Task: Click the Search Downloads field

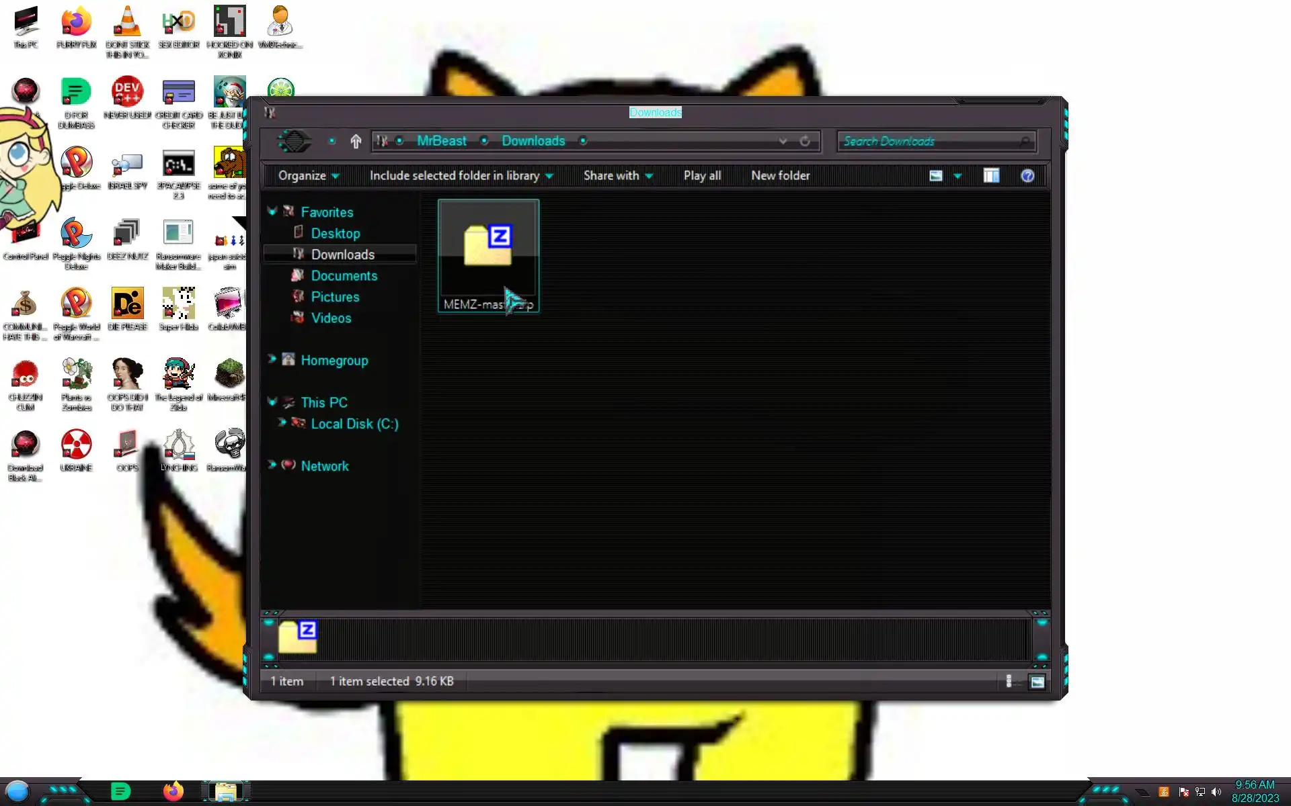Action: point(928,141)
